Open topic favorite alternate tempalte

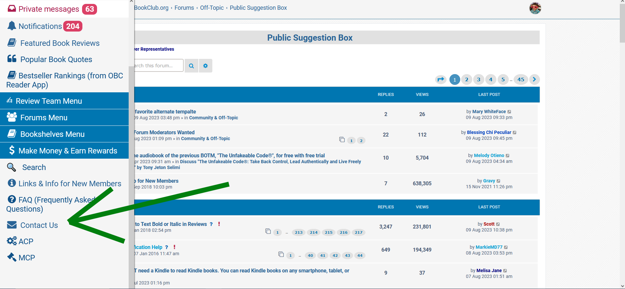[x=165, y=112]
